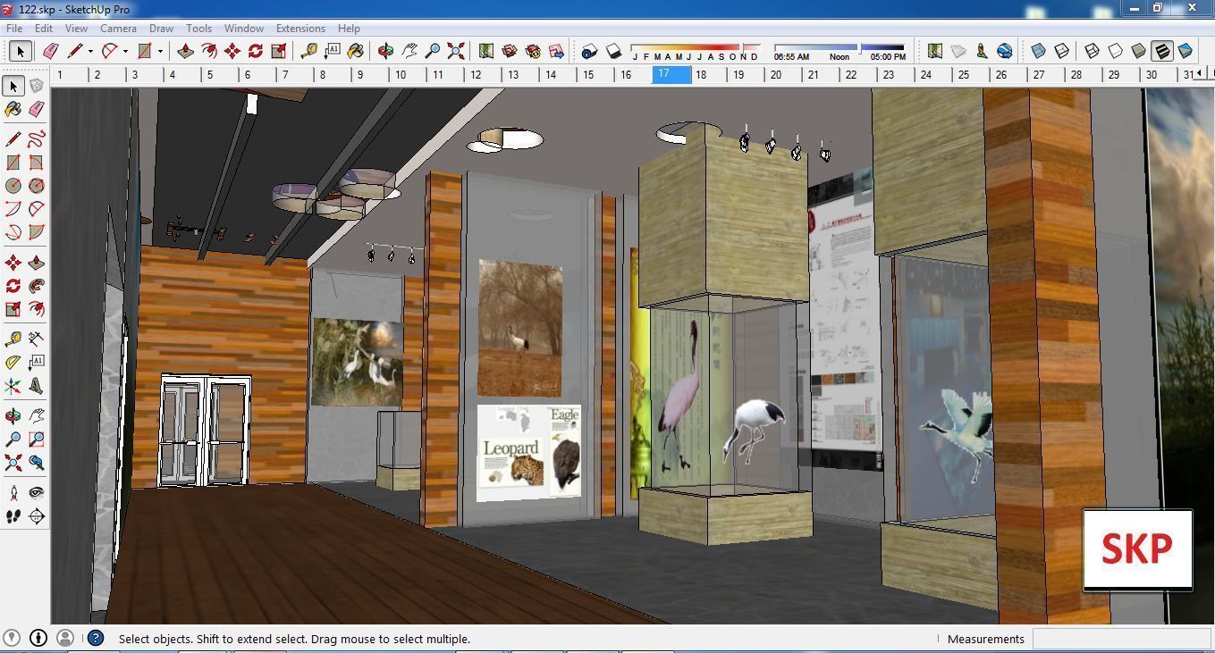Open the File menu
The image size is (1215, 653).
(x=14, y=29)
